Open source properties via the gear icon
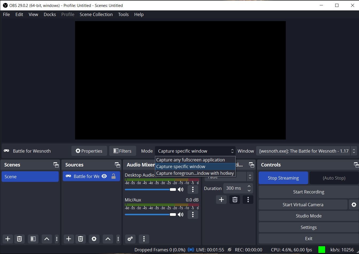Image resolution: width=359 pixels, height=254 pixels. [94, 239]
